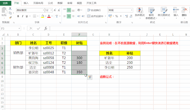Viewport: 190px width, 110px height.
Task: Open 单元格样式 cell styles
Action: tap(164, 13)
